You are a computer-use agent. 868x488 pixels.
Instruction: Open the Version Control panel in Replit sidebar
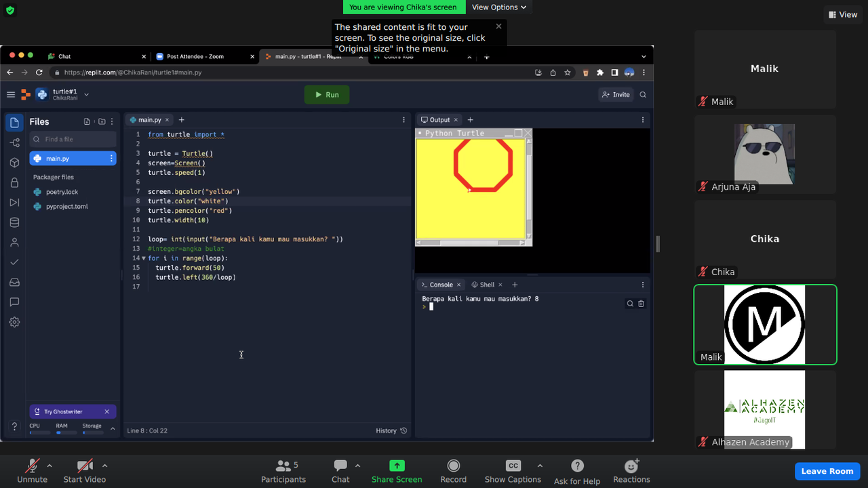click(14, 142)
